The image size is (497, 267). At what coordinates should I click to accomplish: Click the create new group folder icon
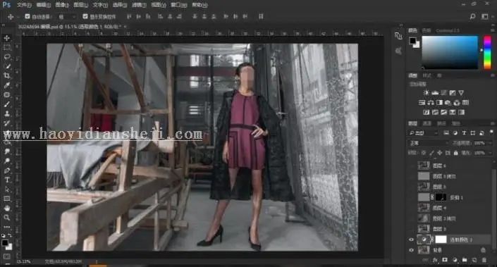[465, 260]
